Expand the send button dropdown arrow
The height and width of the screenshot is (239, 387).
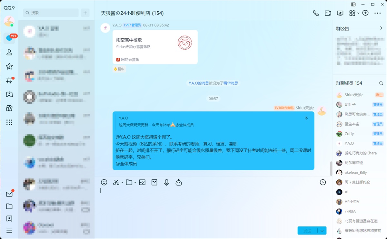point(322,231)
